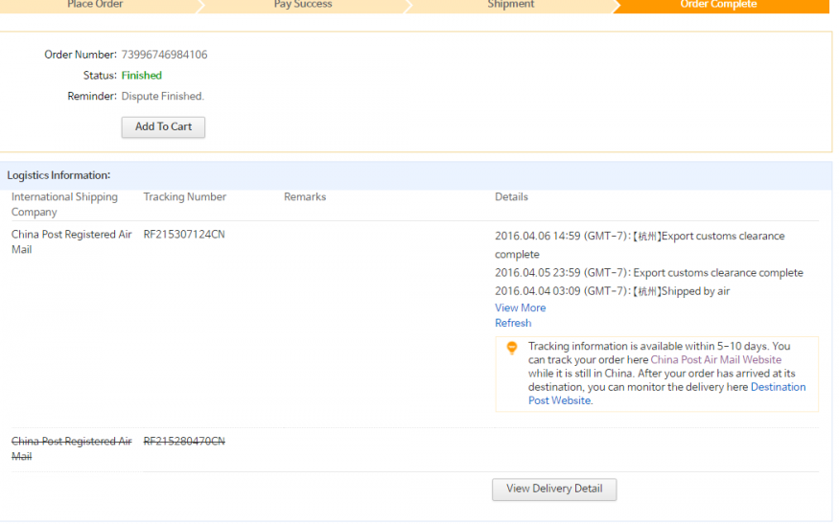Click the green Finished status text
839x524 pixels.
click(x=141, y=76)
